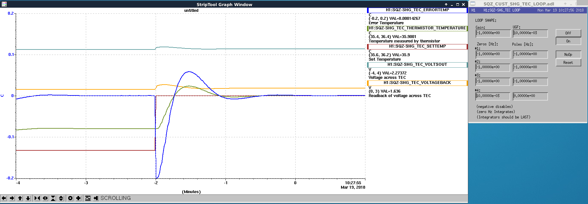Viewport: 588px width, 204px height.
Task: Select the H1:SQZ-SHG_TEC_VOLTSOUT legend entry
Action: click(417, 64)
